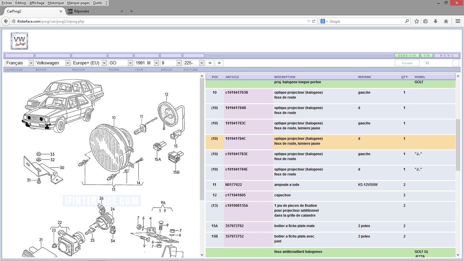Click the search magnifier icon
Screen dimensions: 464x261
(407, 21)
